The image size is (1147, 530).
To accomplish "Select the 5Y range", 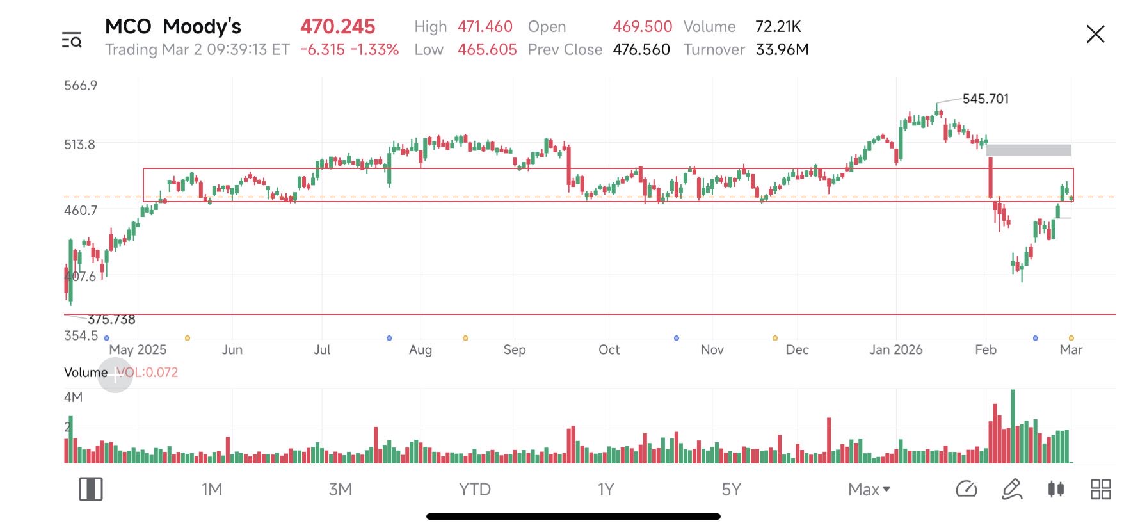I will tap(731, 490).
